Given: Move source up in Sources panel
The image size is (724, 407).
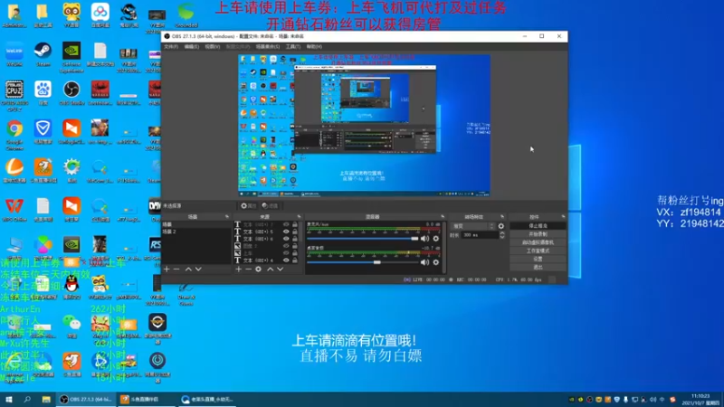Looking at the screenshot, I should (270, 269).
